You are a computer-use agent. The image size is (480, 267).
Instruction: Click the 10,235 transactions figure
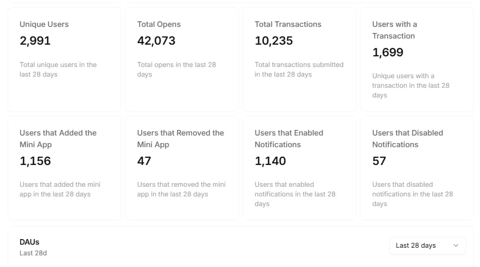pyautogui.click(x=274, y=41)
